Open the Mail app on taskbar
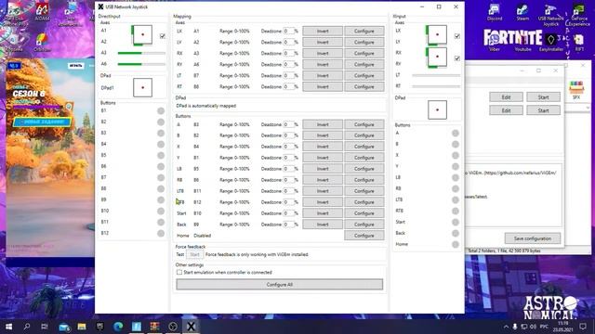The height and width of the screenshot is (334, 595). pyautogui.click(x=63, y=327)
